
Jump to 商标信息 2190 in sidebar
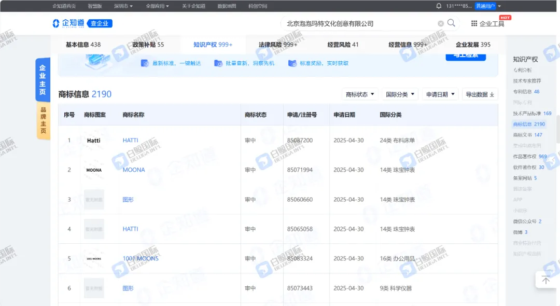(529, 124)
